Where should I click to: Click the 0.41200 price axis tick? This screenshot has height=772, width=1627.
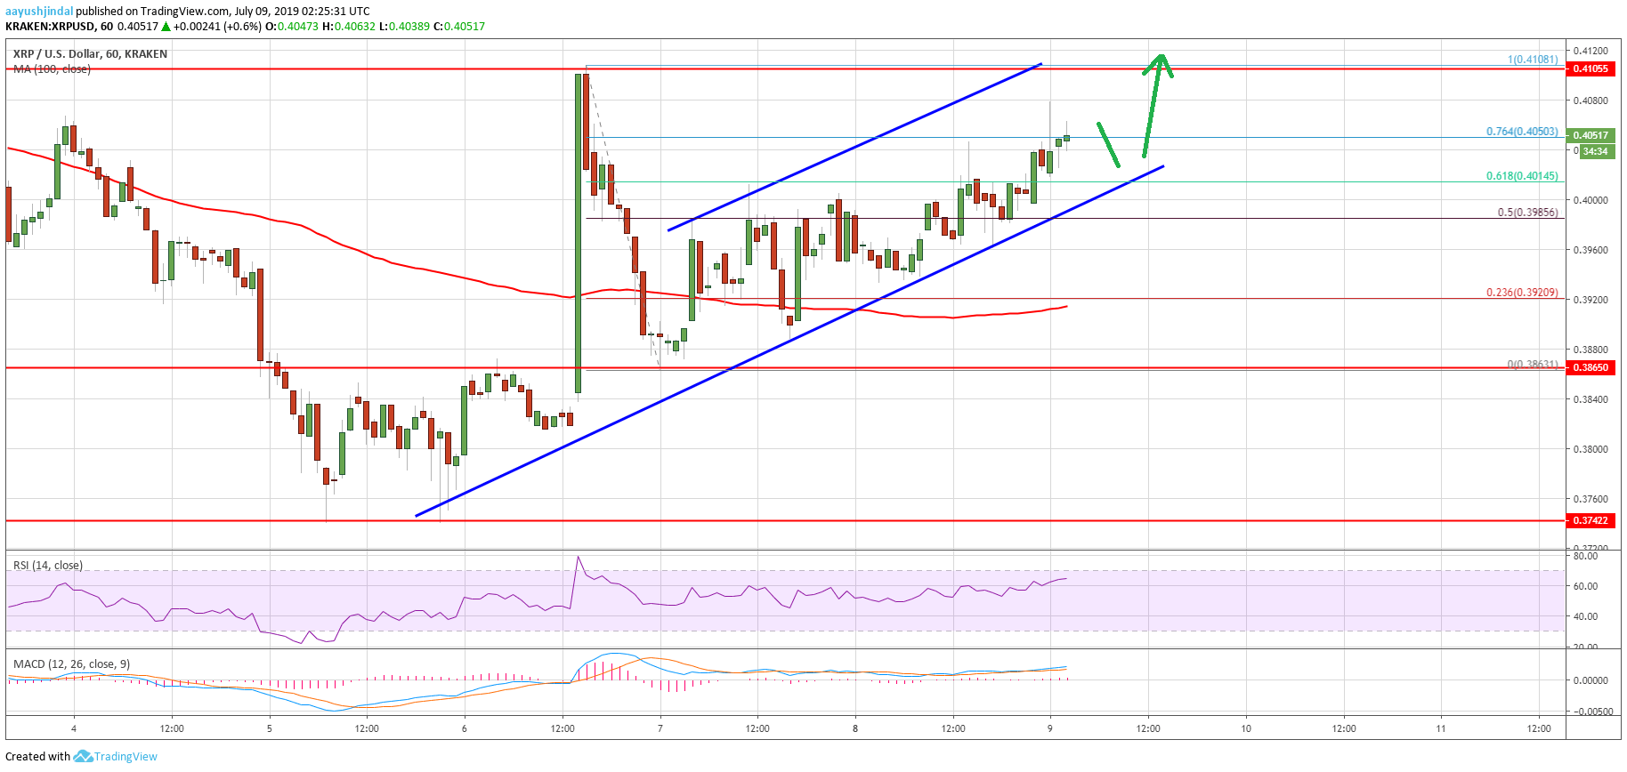[1591, 51]
